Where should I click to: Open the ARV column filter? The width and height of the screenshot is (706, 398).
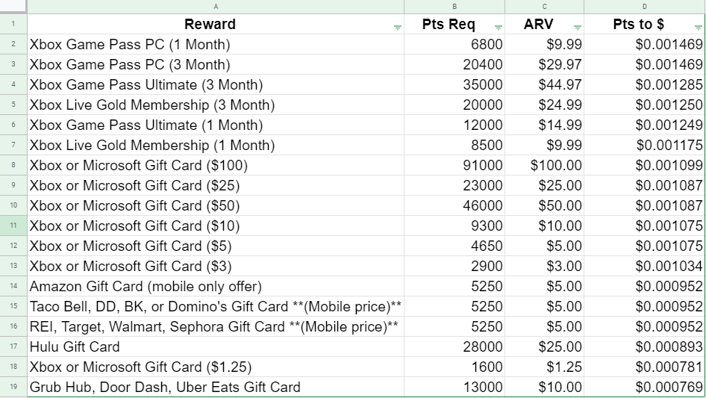[577, 28]
